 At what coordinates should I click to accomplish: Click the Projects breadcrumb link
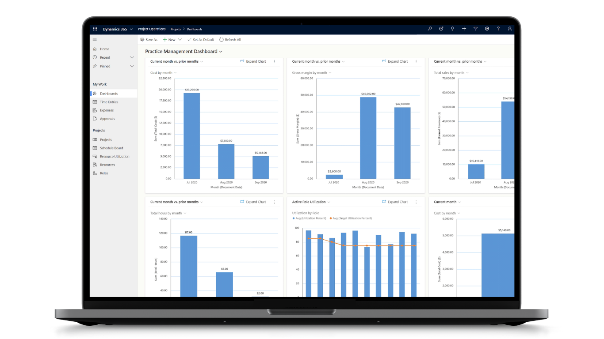click(x=176, y=29)
